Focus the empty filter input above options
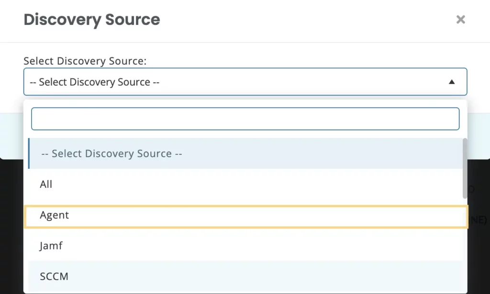 245,119
